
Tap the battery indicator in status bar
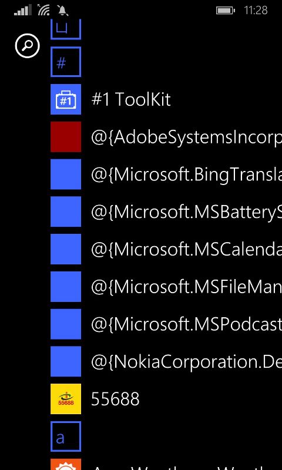[226, 11]
